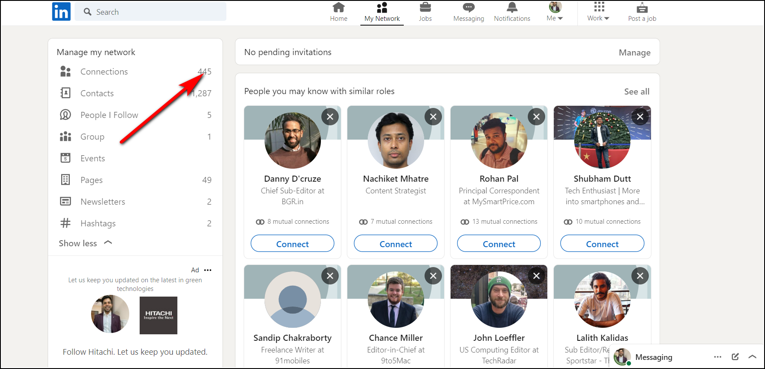Open the Work apps dropdown
The width and height of the screenshot is (765, 369).
click(x=598, y=12)
